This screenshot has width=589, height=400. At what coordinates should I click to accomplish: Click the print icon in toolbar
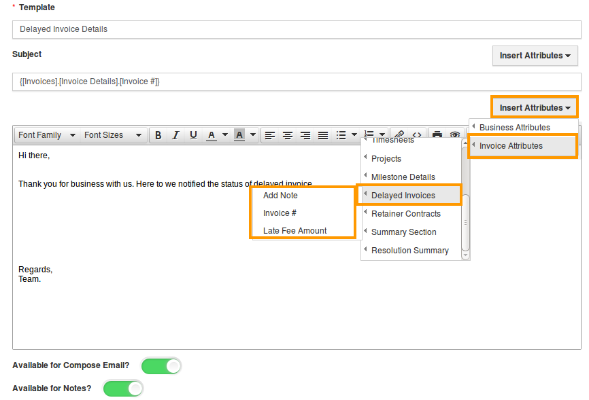pyautogui.click(x=437, y=135)
